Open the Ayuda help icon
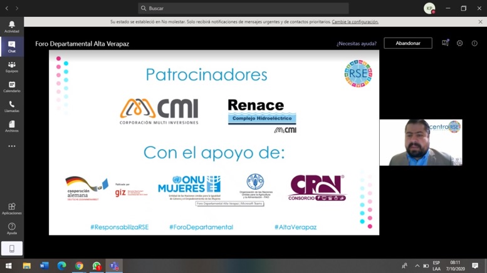Image resolution: width=487 pixels, height=273 pixels. tap(12, 229)
